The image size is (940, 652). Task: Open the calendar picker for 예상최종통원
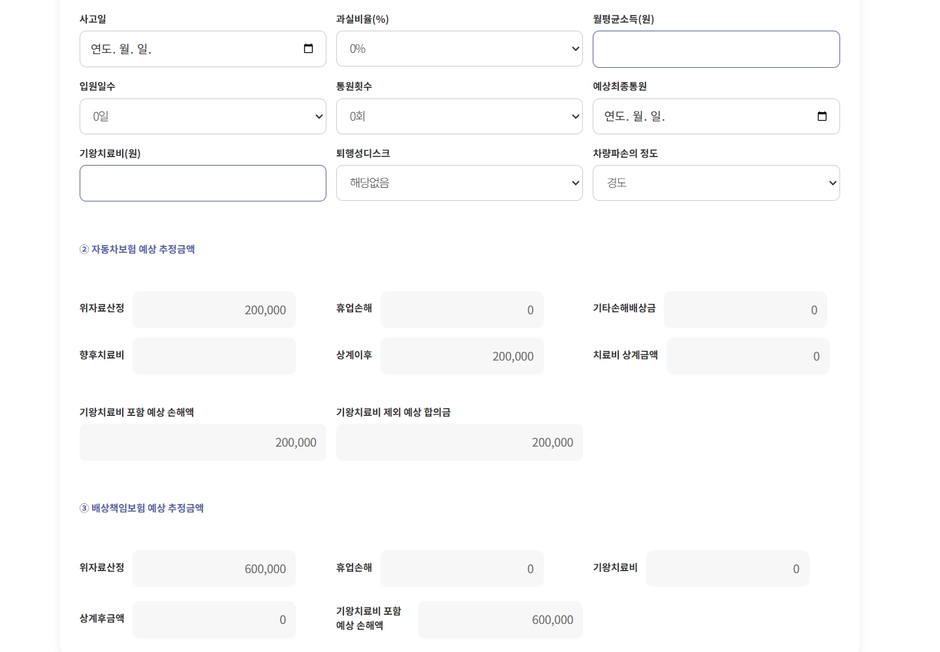(822, 116)
